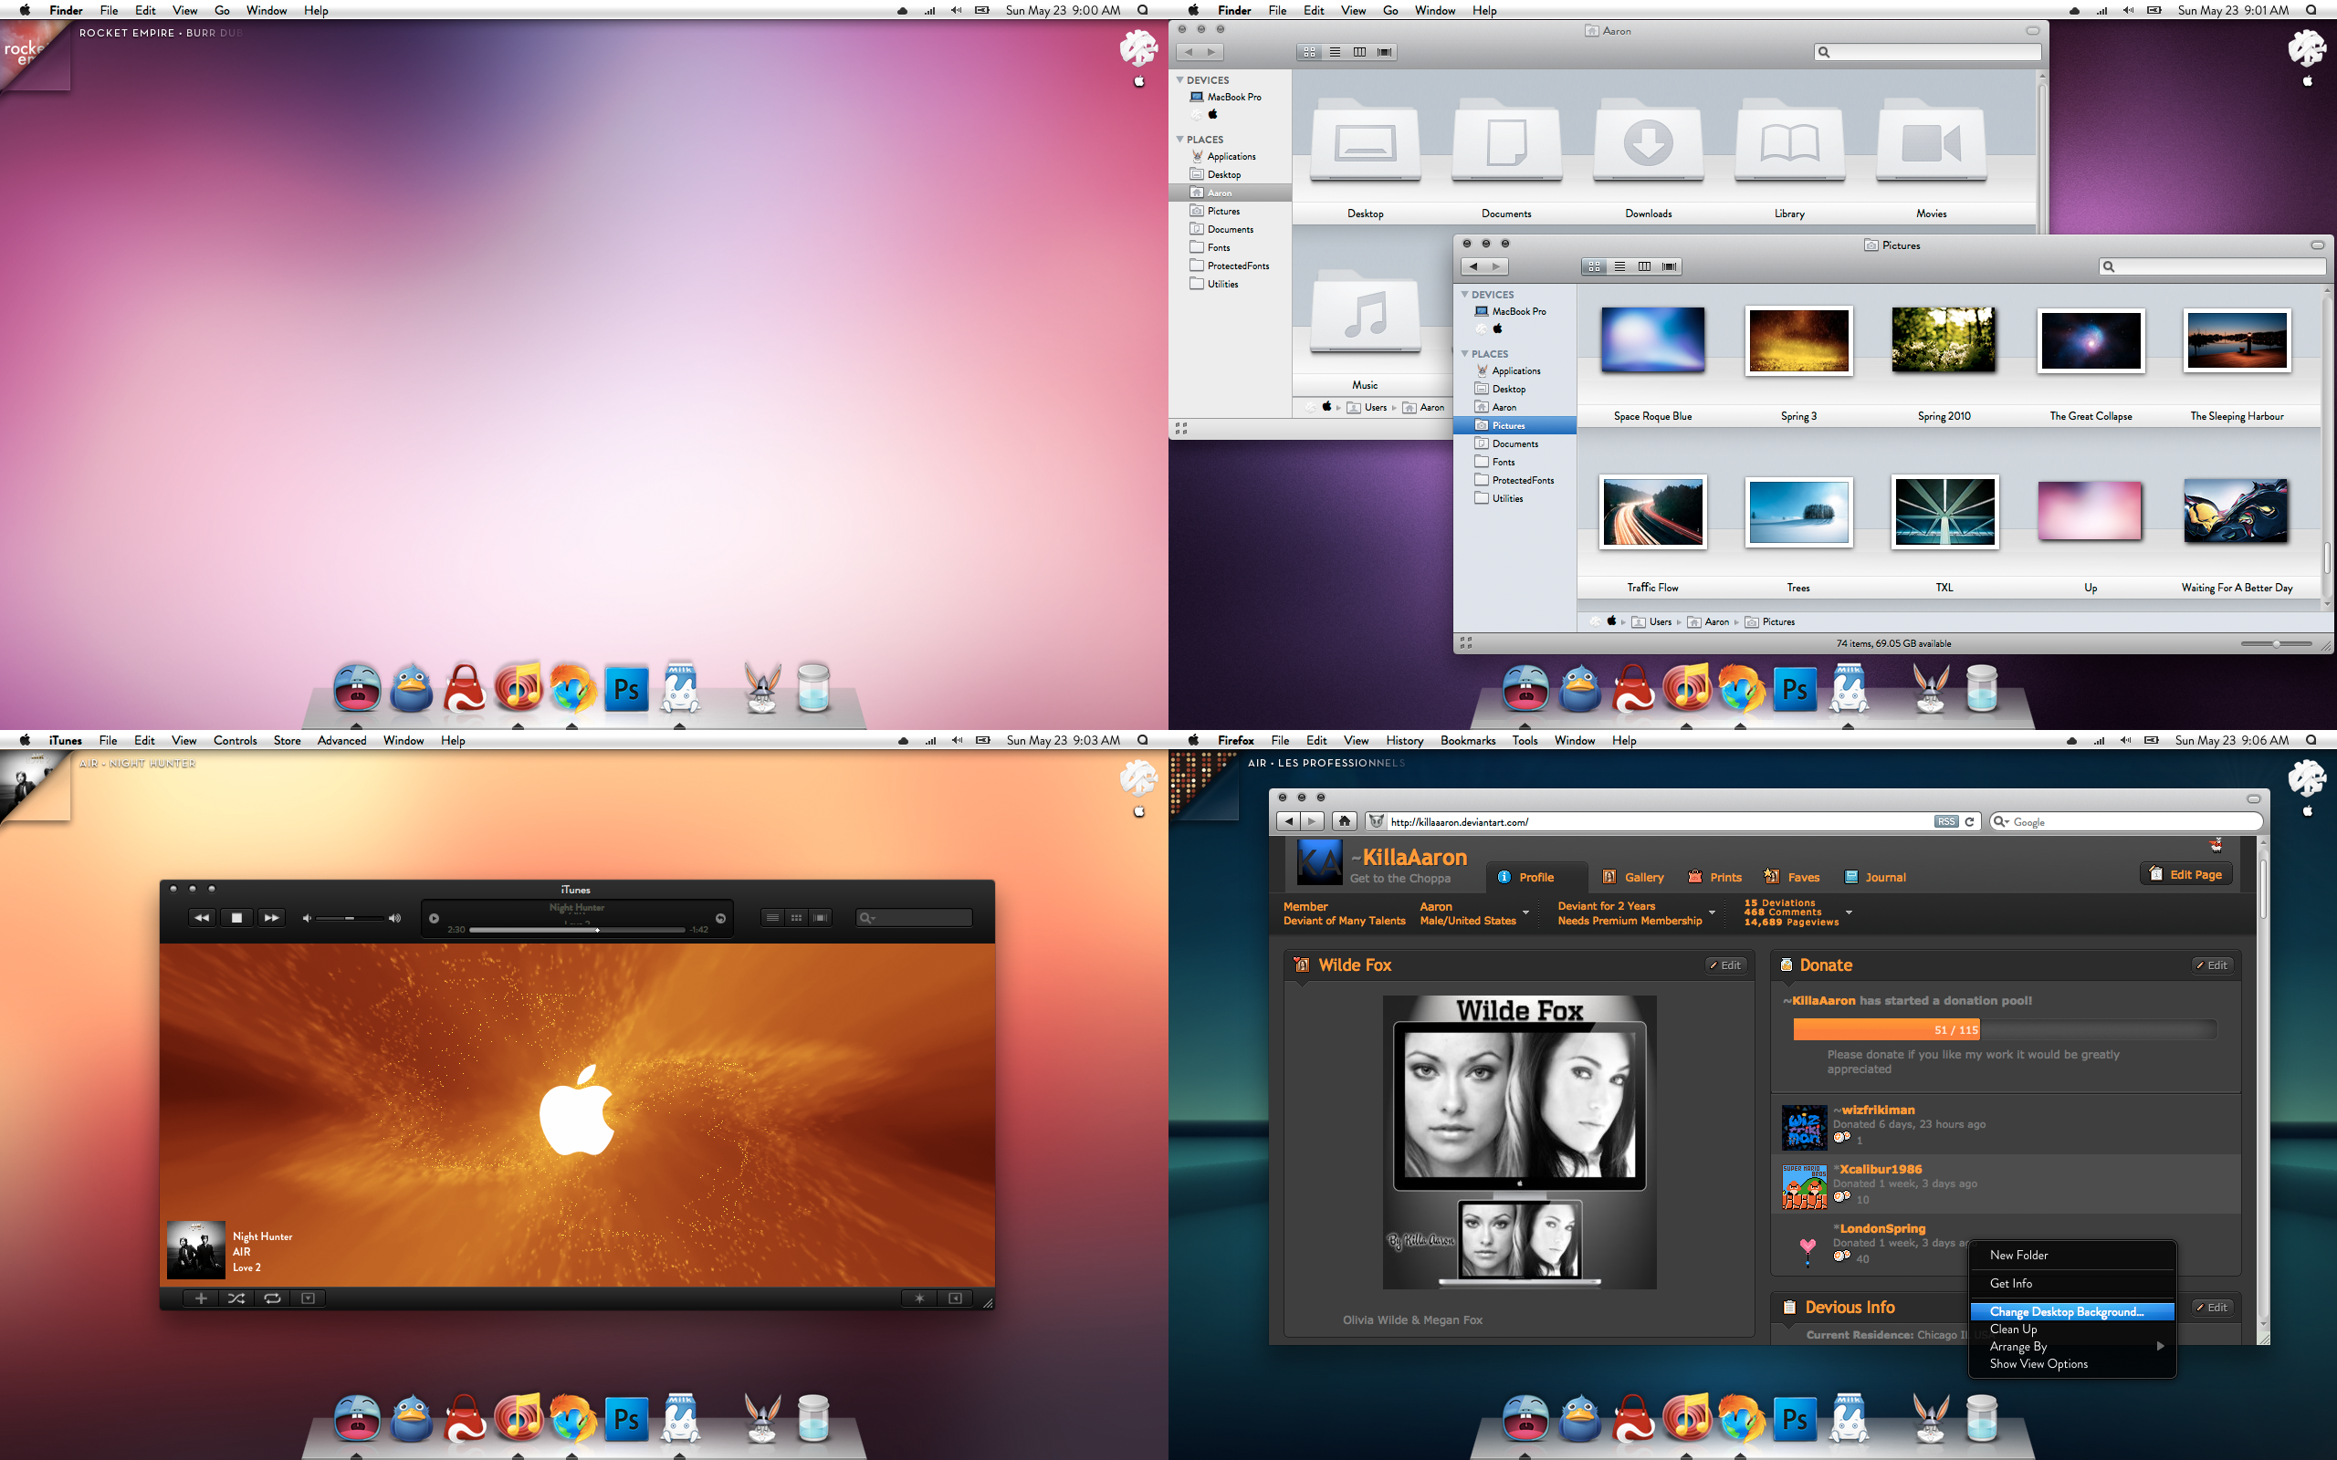This screenshot has width=2337, height=1460.
Task: Click the site favicon in the Firefox address bar
Action: [x=1376, y=822]
